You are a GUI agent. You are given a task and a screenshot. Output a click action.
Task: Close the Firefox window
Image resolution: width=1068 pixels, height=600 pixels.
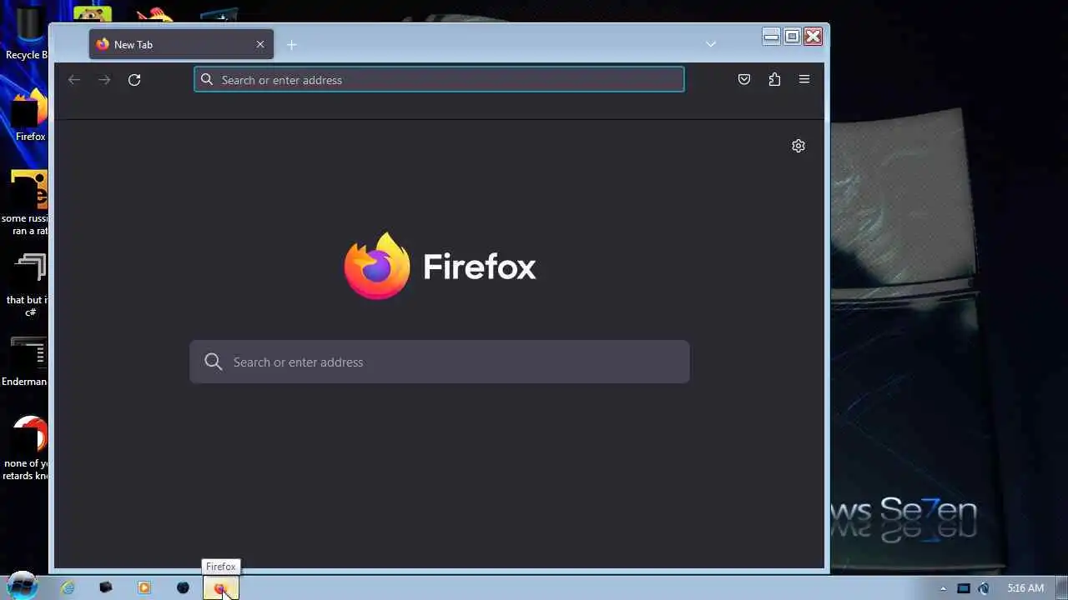[x=813, y=36]
